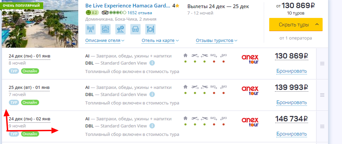The height and width of the screenshot is (144, 342).
Task: Click the return plane icon in the 130 869₽ row
Action: click(204, 56)
